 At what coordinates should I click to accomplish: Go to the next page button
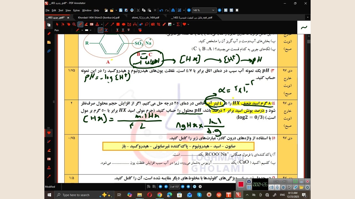[182, 187]
